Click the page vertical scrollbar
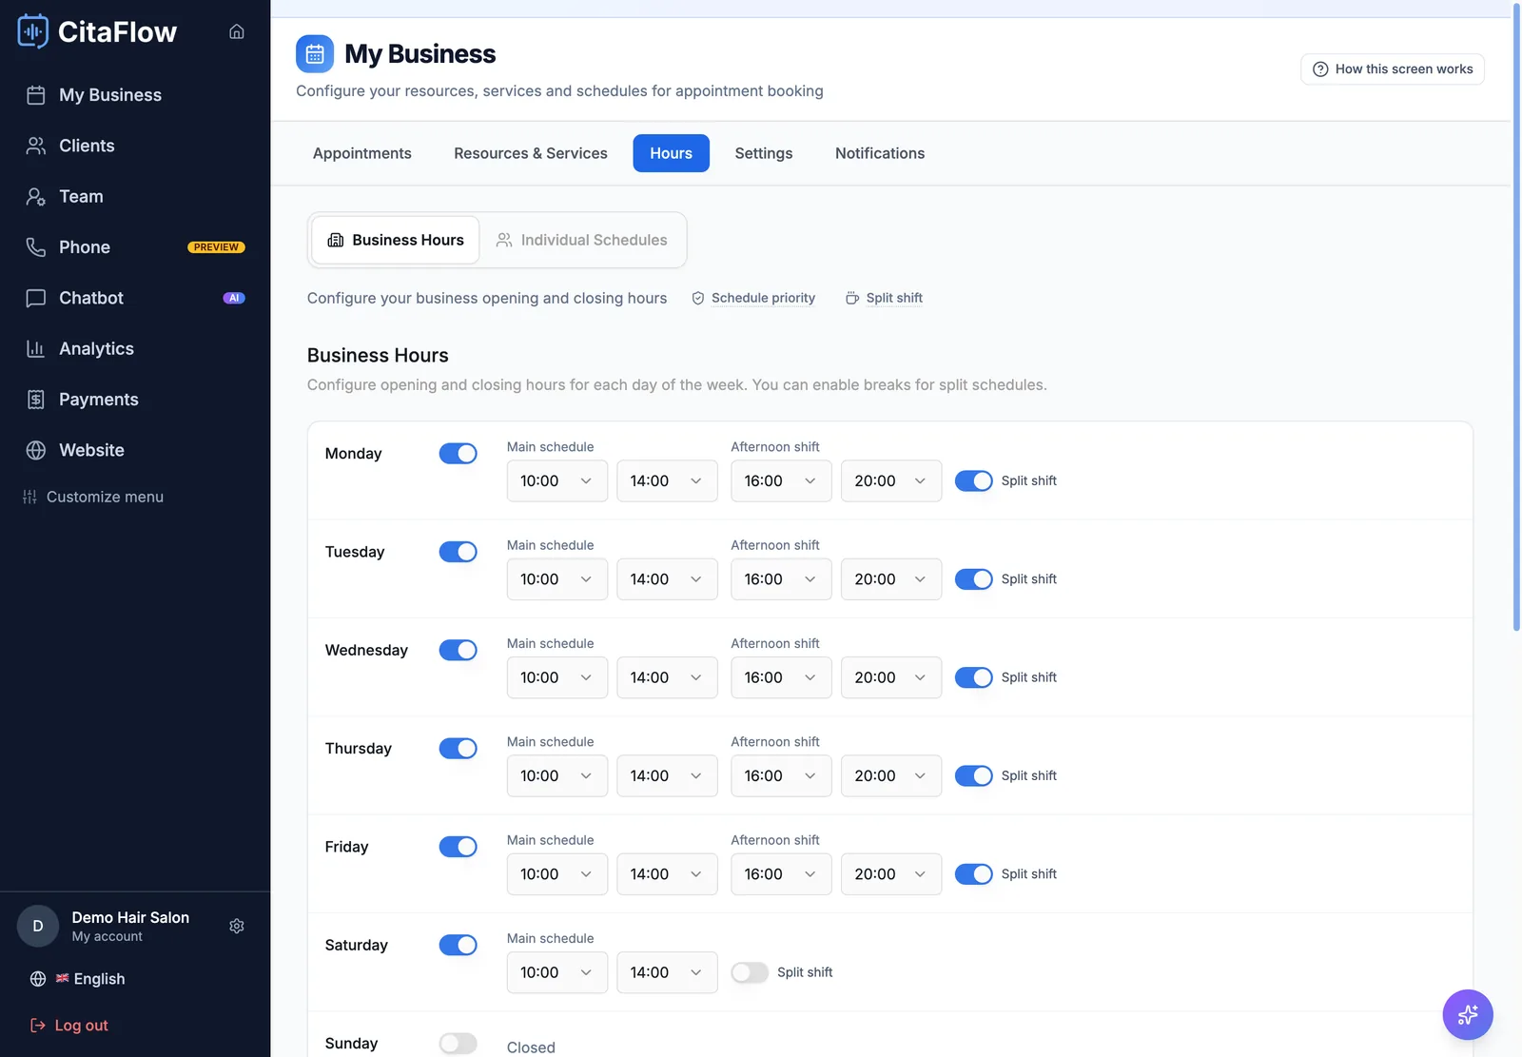 point(1516,318)
